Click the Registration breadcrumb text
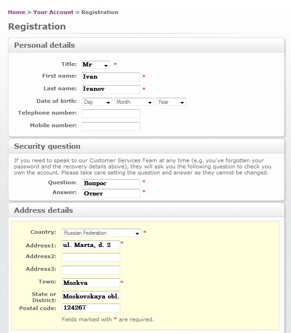 point(100,12)
